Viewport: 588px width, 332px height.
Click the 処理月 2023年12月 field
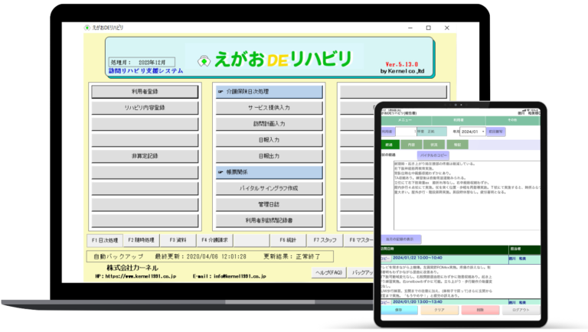(142, 63)
